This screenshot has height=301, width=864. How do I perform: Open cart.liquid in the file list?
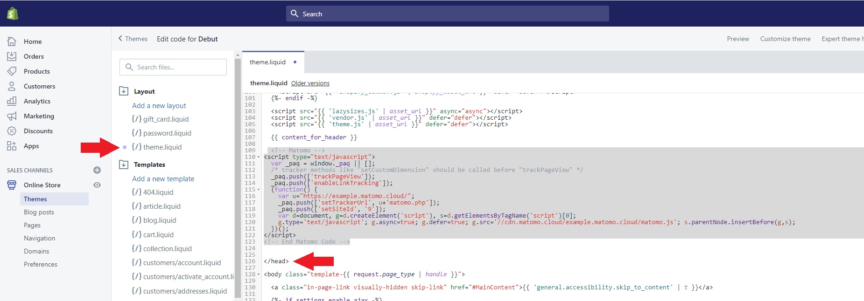pos(158,235)
